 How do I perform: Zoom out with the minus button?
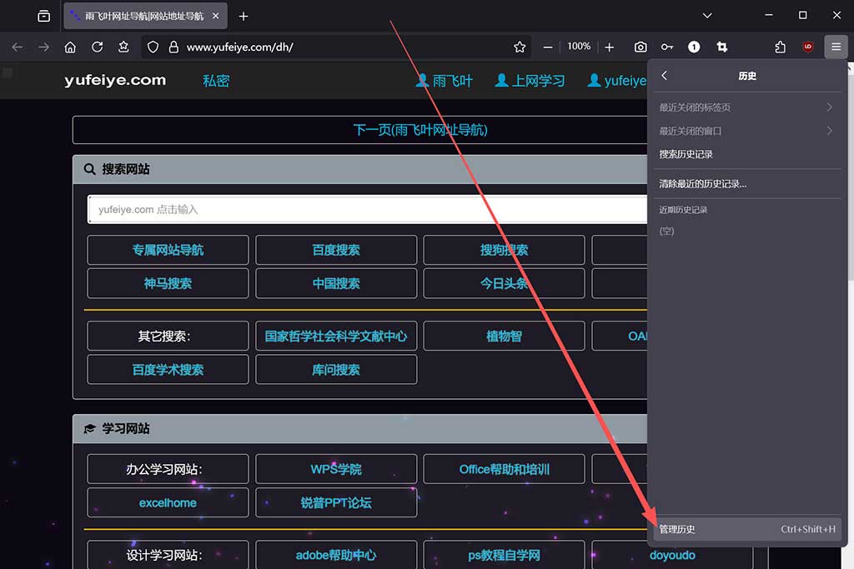(548, 47)
